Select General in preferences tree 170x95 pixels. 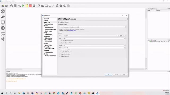[x=46, y=19]
